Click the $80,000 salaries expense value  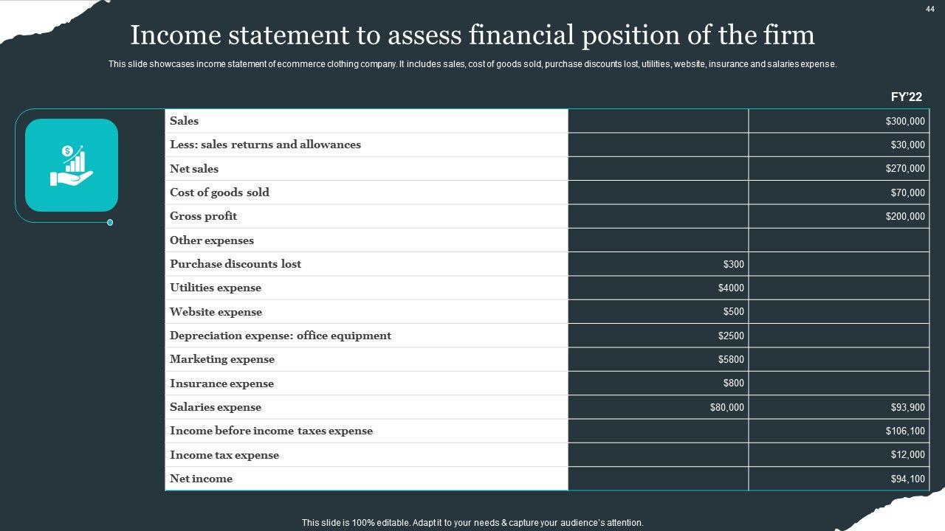(x=726, y=407)
